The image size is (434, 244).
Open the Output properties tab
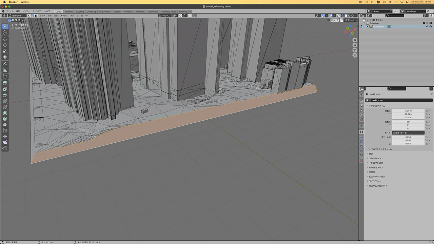point(361,105)
